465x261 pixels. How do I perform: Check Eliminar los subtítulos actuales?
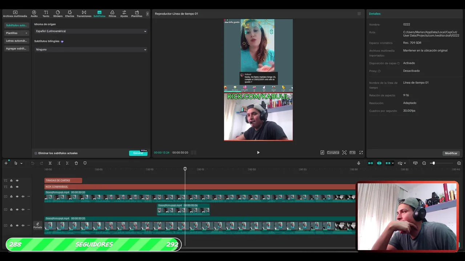tap(36, 153)
